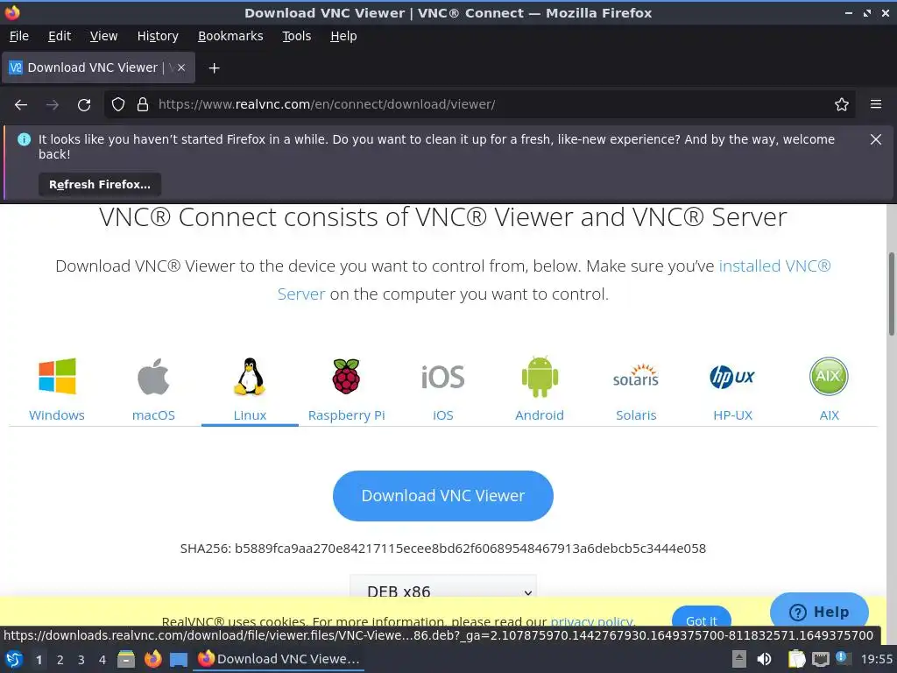The width and height of the screenshot is (897, 673).
Task: Click the Android tab label
Action: tap(540, 415)
